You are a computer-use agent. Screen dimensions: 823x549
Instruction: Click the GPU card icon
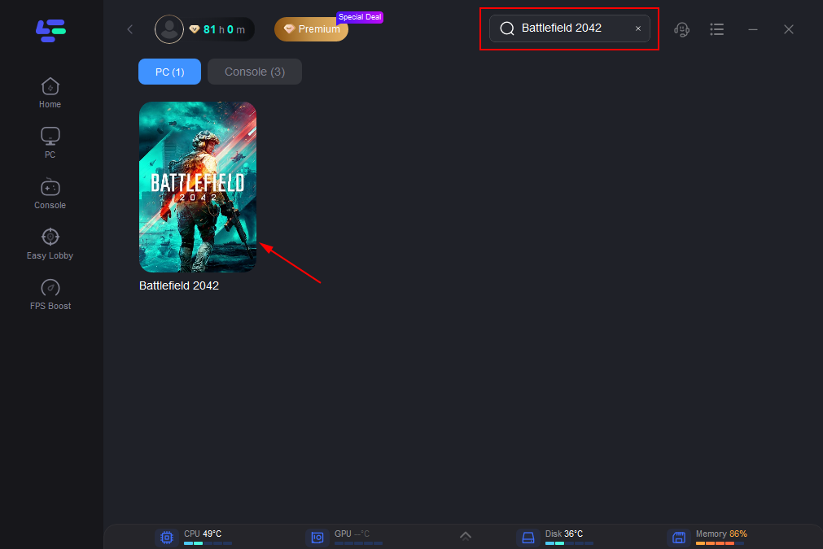(x=317, y=538)
